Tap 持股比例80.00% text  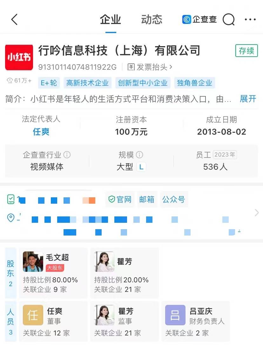coord(50,280)
